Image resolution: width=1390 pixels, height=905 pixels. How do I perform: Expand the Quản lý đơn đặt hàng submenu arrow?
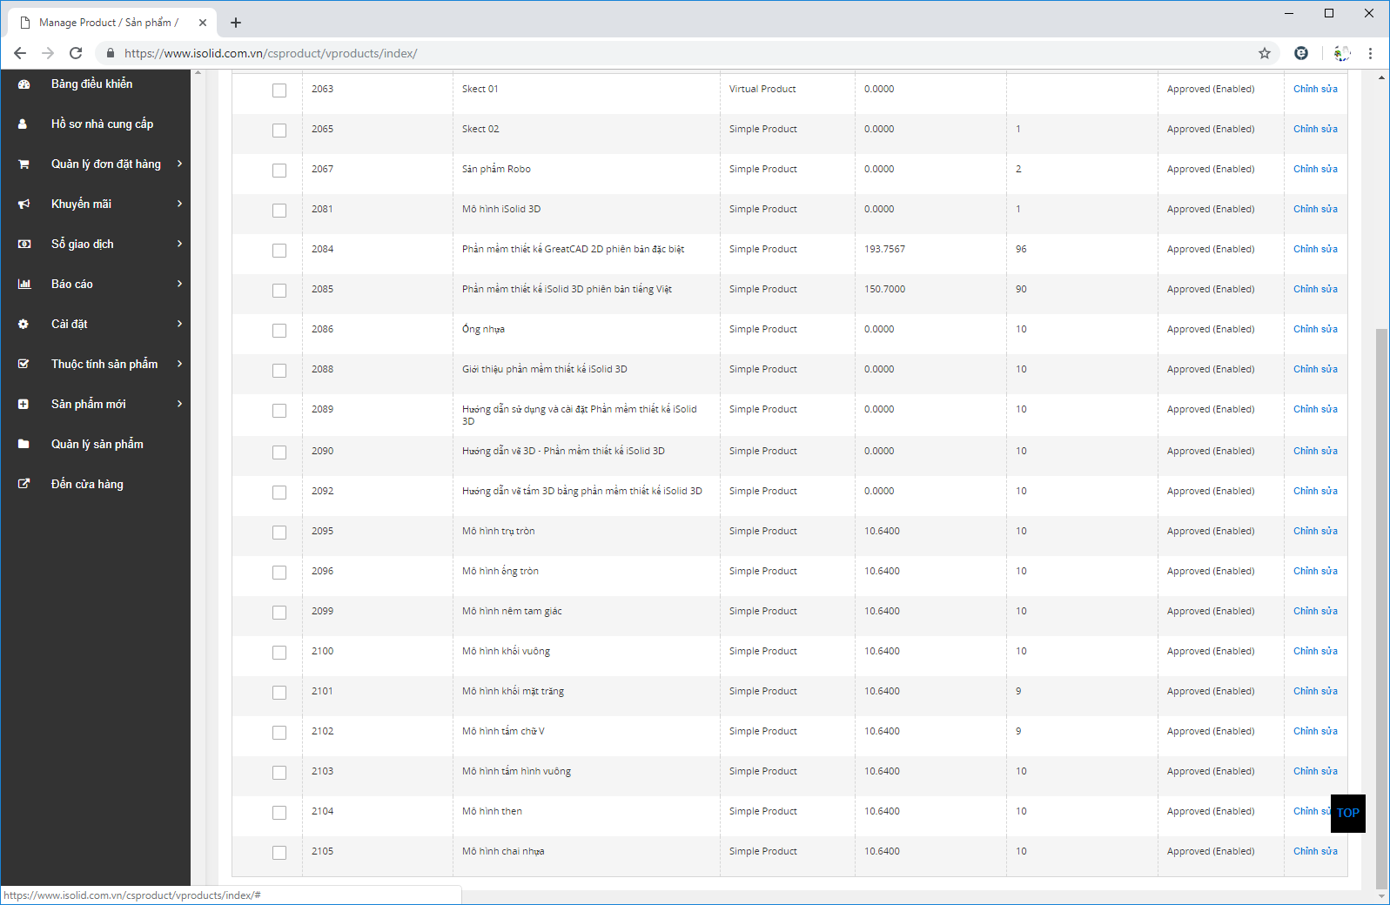coord(180,164)
